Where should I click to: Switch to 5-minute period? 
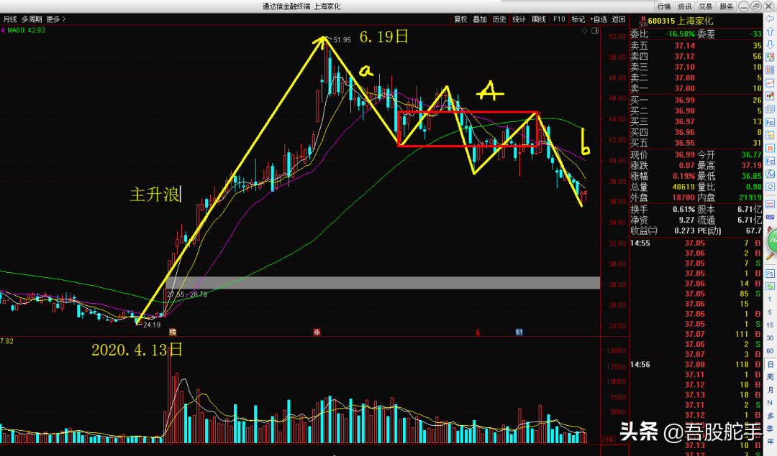click(x=770, y=312)
